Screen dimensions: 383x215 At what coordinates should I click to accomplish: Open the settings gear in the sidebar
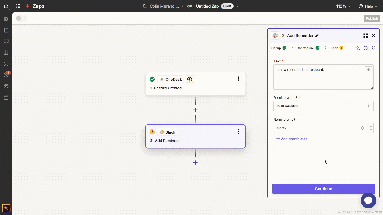[x=6, y=86]
